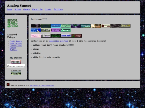Screen dimensions: 145x108
Task: Click the Reduce Re-use Repair Recycle graphic
Action: pyautogui.click(x=13, y=23)
